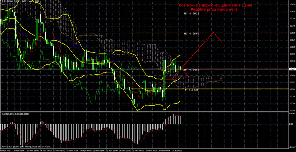Viewport: 296px width, 152px height.
Task: Click the 0.0062 MACD scale label
Action: pos(292,113)
